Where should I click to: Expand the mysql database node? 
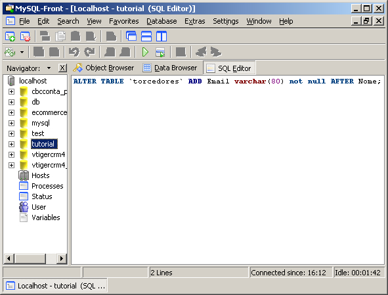(x=11, y=123)
